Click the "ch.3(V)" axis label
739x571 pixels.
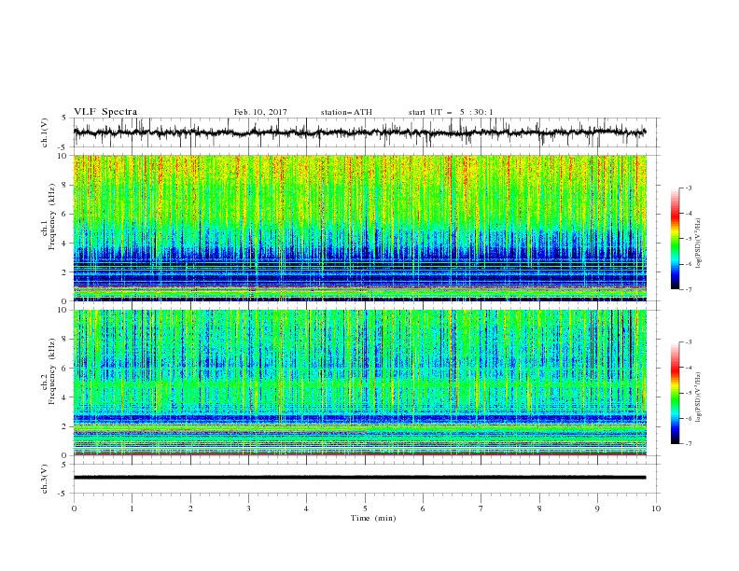[x=45, y=479]
